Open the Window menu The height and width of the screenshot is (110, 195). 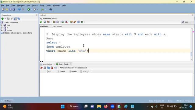[x=56, y=5]
